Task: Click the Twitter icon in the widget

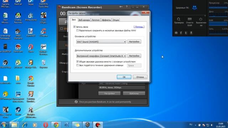Action: (x=186, y=33)
